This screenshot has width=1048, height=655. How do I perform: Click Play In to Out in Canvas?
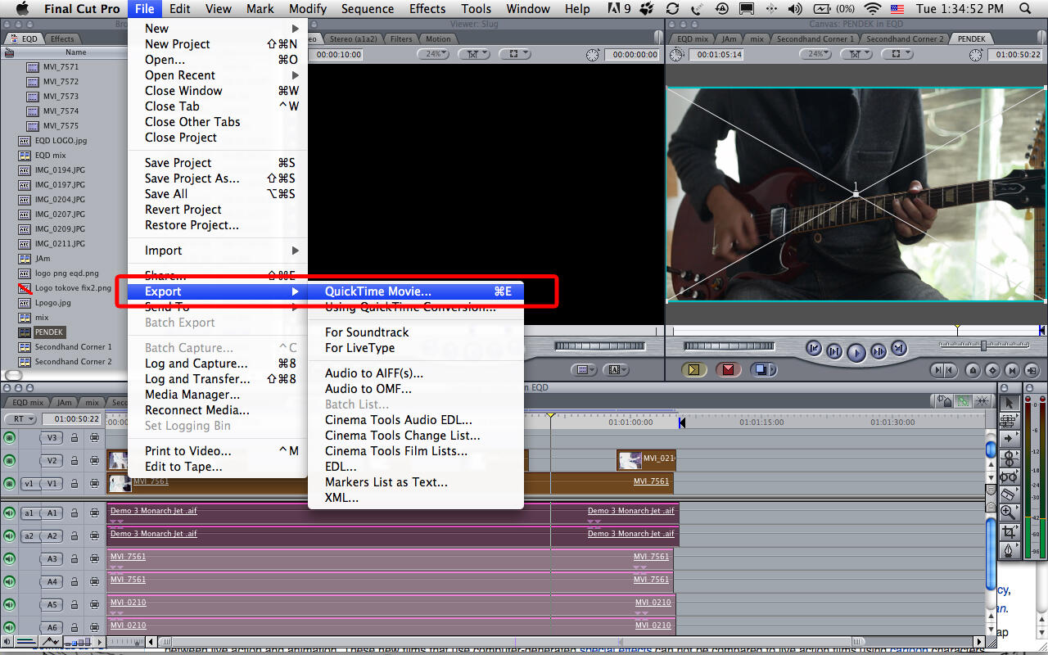pyautogui.click(x=834, y=351)
